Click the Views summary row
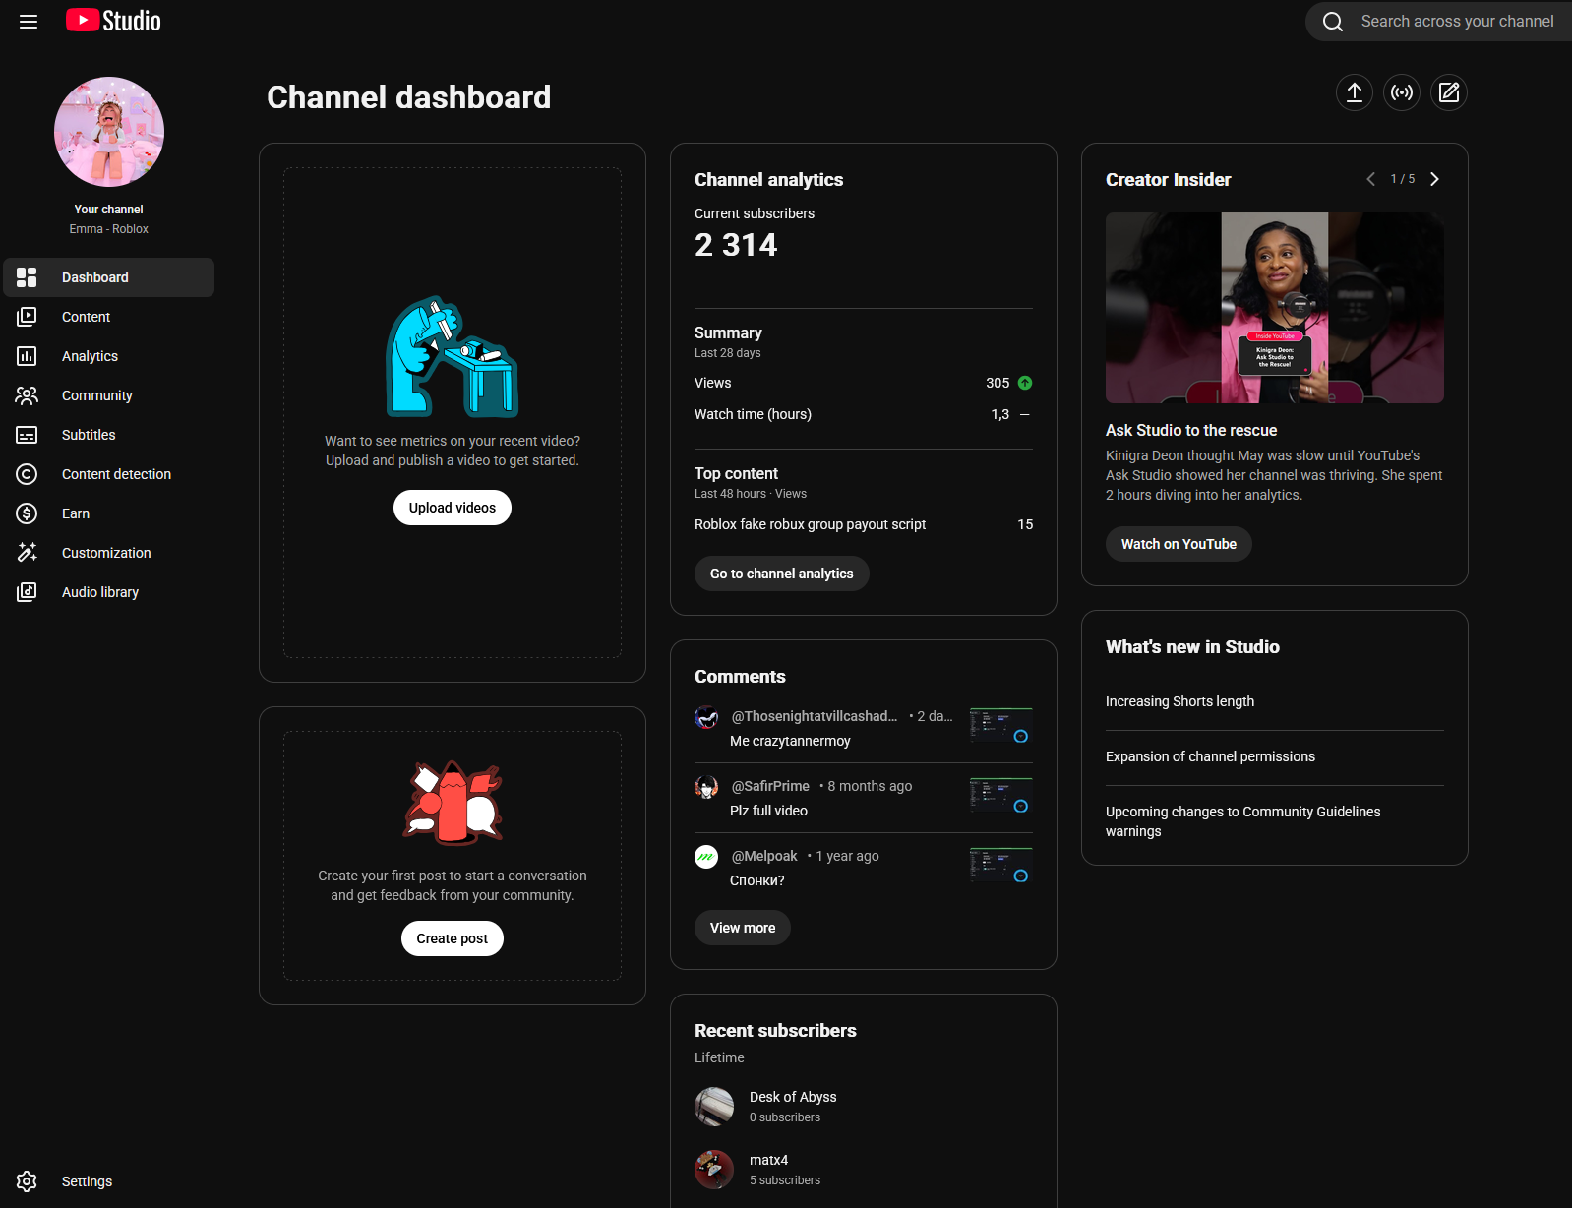The image size is (1572, 1208). click(x=864, y=383)
